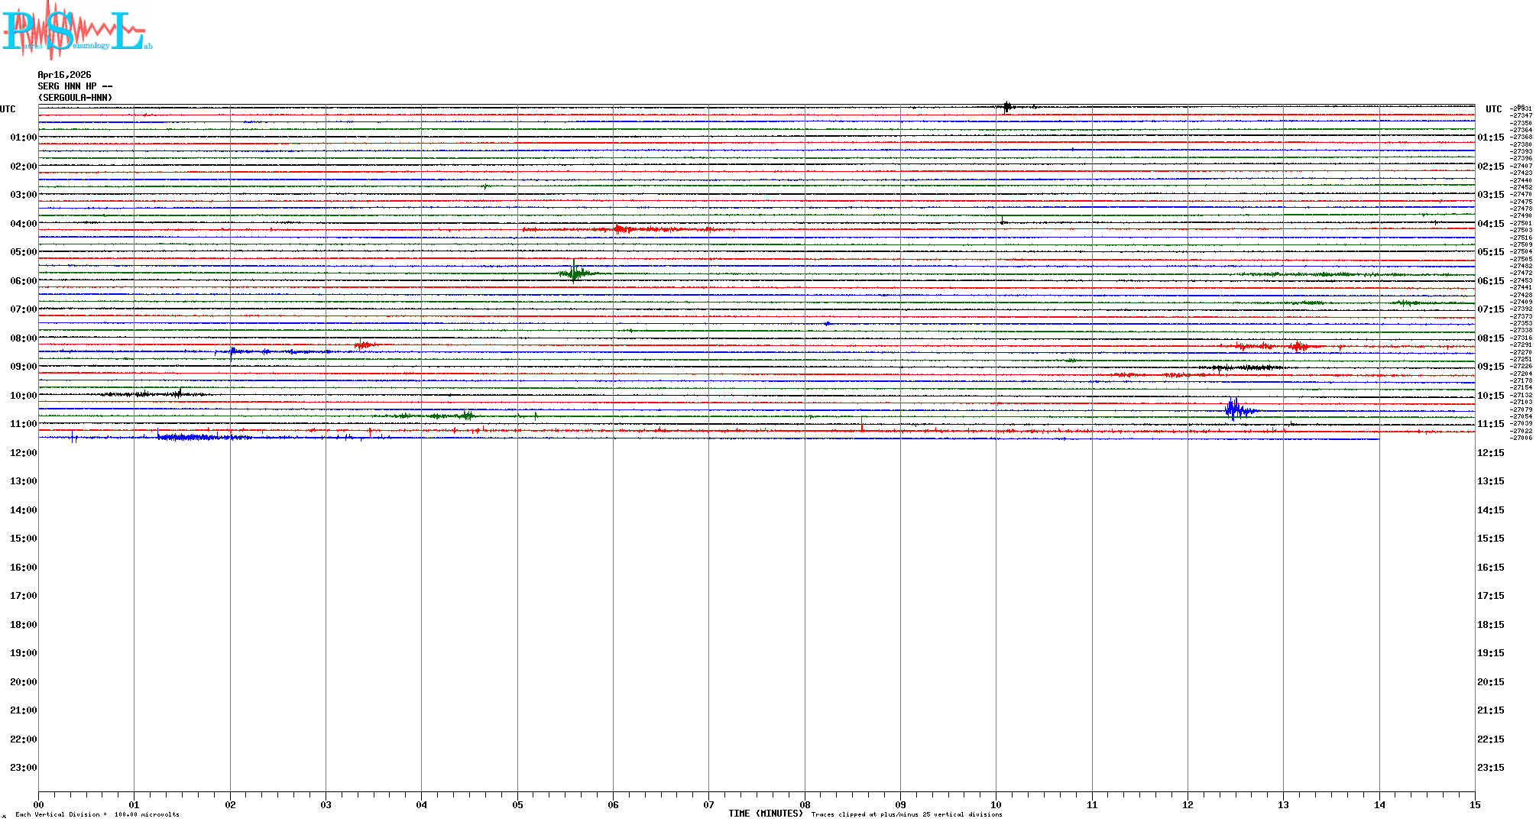
Task: Click the 17:15 label on right axis
Action: [x=1490, y=596]
